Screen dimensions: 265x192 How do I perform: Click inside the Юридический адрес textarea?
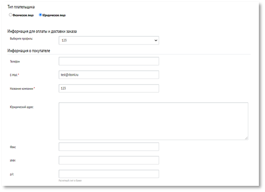coord(153,121)
